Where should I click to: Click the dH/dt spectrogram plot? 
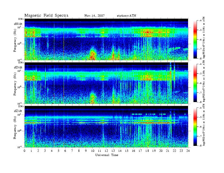[x=106, y=39]
